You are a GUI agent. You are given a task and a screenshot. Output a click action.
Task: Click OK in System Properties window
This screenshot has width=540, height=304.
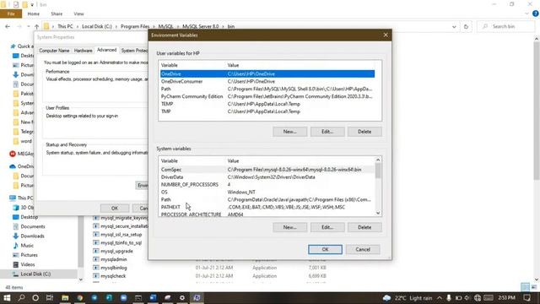coord(115,209)
